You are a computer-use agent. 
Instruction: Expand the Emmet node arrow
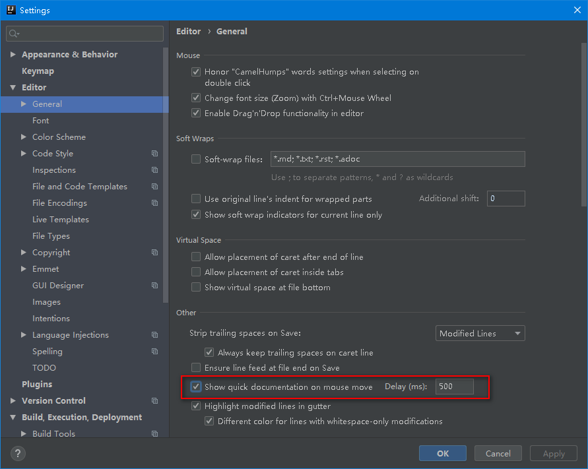pyautogui.click(x=24, y=269)
